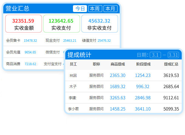Open 李建's 阶段提成 value 2846.98
The height and width of the screenshot is (135, 185).
pyautogui.click(x=143, y=98)
